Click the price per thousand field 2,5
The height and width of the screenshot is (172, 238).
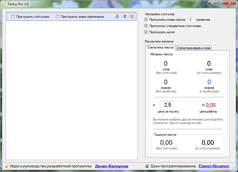click(168, 105)
